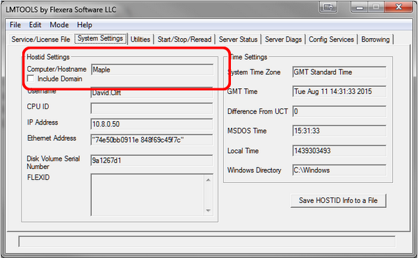Viewport: 418px width, 258px height.
Task: Click the Disk Volume Serial Number field
Action: tap(152, 161)
